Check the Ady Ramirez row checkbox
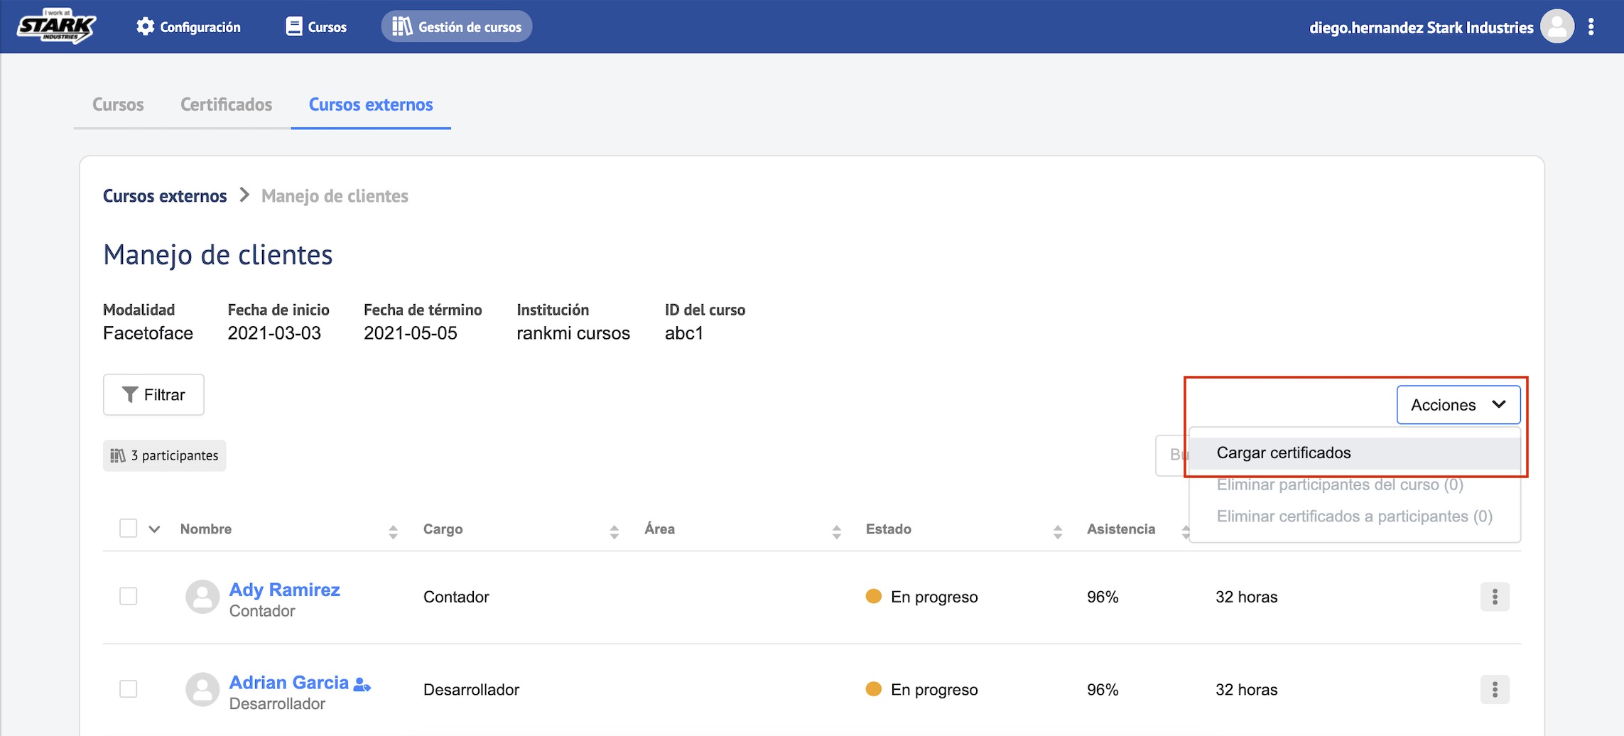Screen dimensions: 1624x736 click(129, 596)
